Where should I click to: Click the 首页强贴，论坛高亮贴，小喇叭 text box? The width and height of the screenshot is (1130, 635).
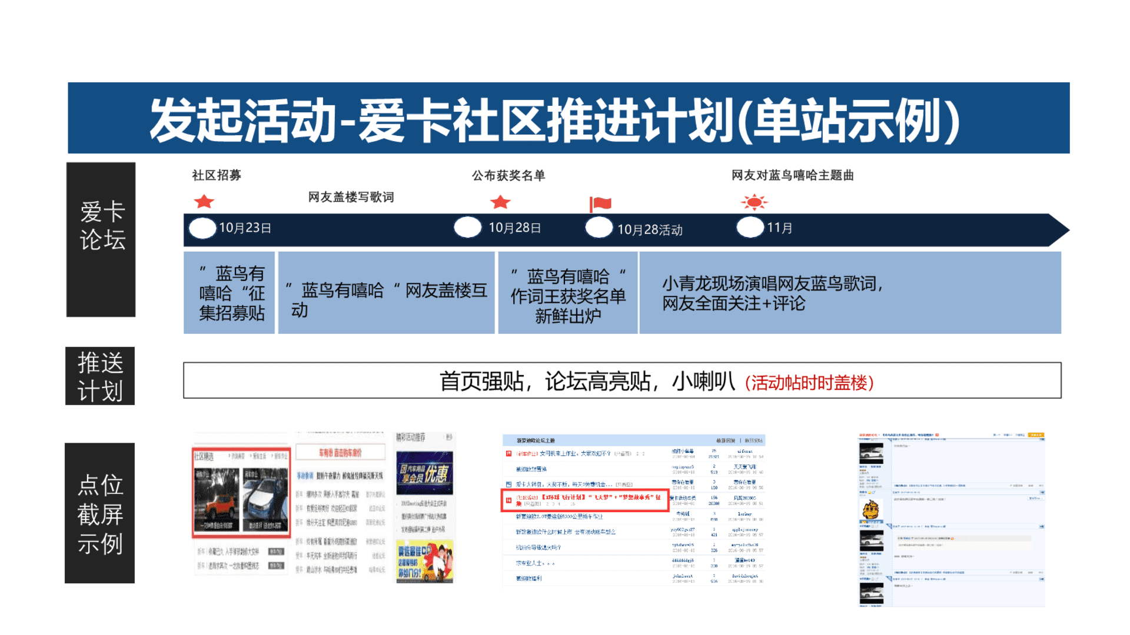pyautogui.click(x=622, y=380)
